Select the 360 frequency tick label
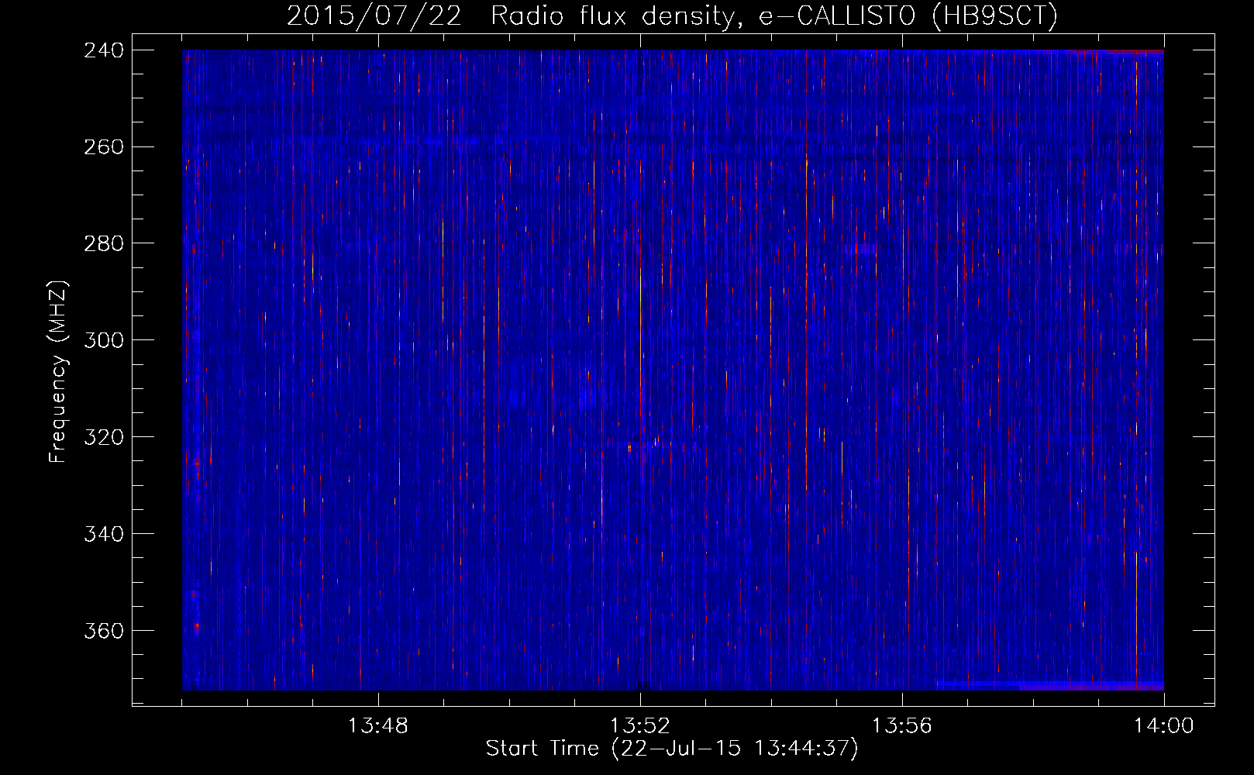 (x=104, y=631)
